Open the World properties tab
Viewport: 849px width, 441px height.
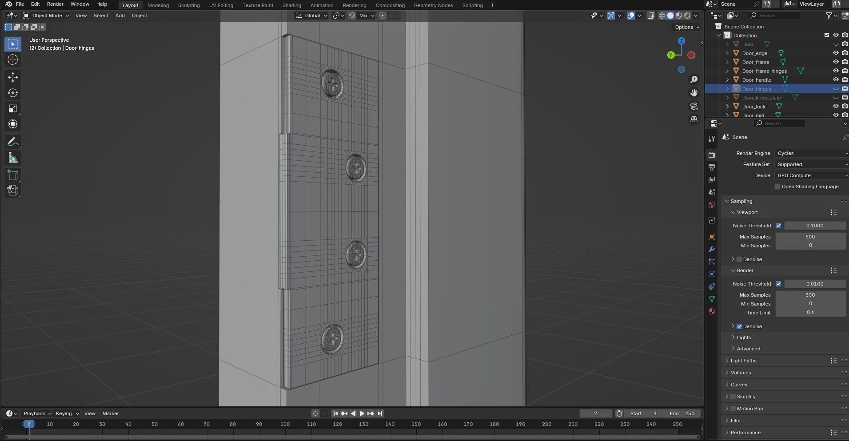712,205
